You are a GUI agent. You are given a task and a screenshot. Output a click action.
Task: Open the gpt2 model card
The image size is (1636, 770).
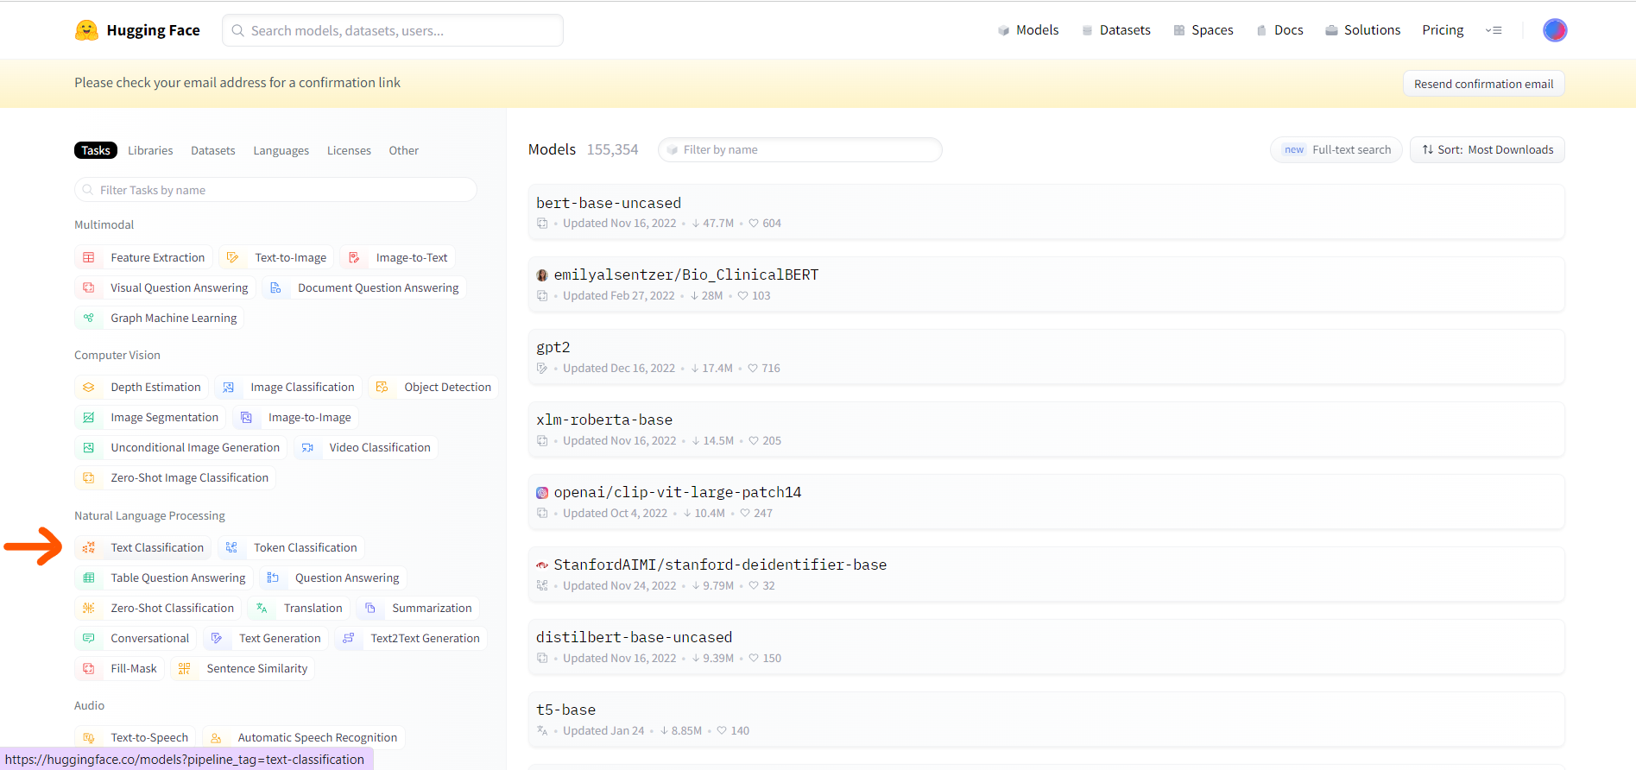pos(1046,357)
